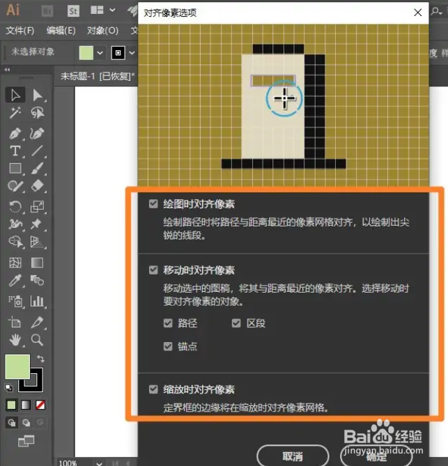This screenshot has width=448, height=466.
Task: Select the Gradient tool
Action: coord(37,263)
